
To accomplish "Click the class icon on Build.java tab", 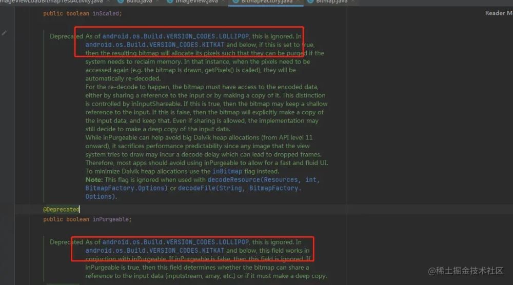I will (x=121, y=2).
